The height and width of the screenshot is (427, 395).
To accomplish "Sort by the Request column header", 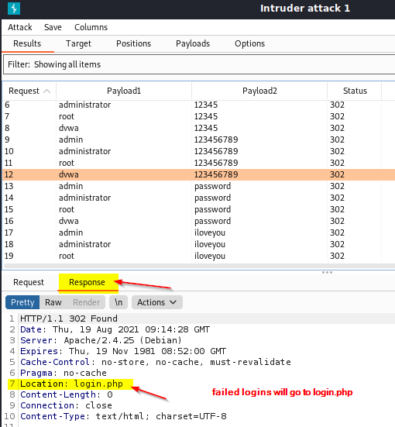I will 29,91.
